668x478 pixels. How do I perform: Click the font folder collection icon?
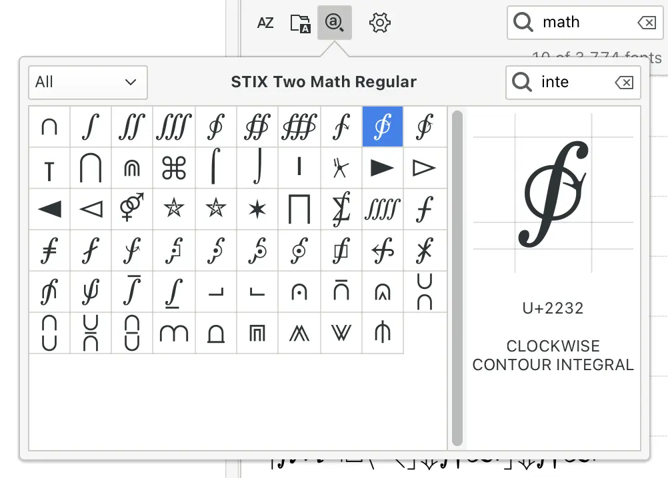301,23
